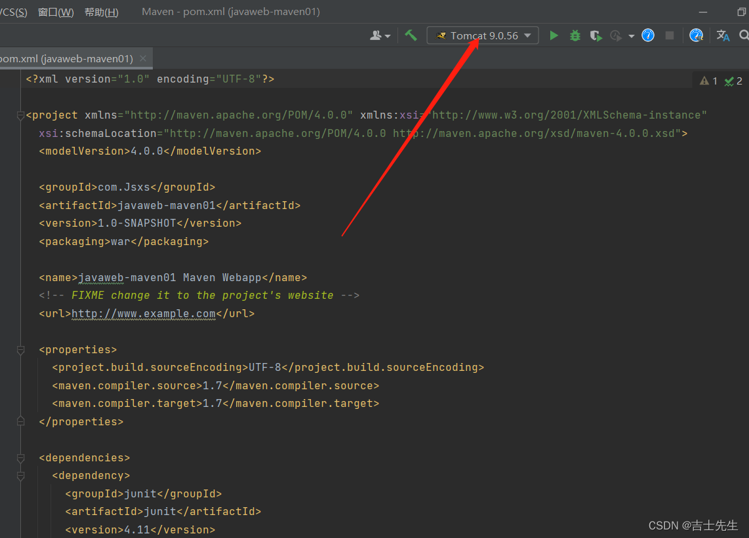Collapse the project element fold marker
This screenshot has width=749, height=538.
pyautogui.click(x=20, y=115)
